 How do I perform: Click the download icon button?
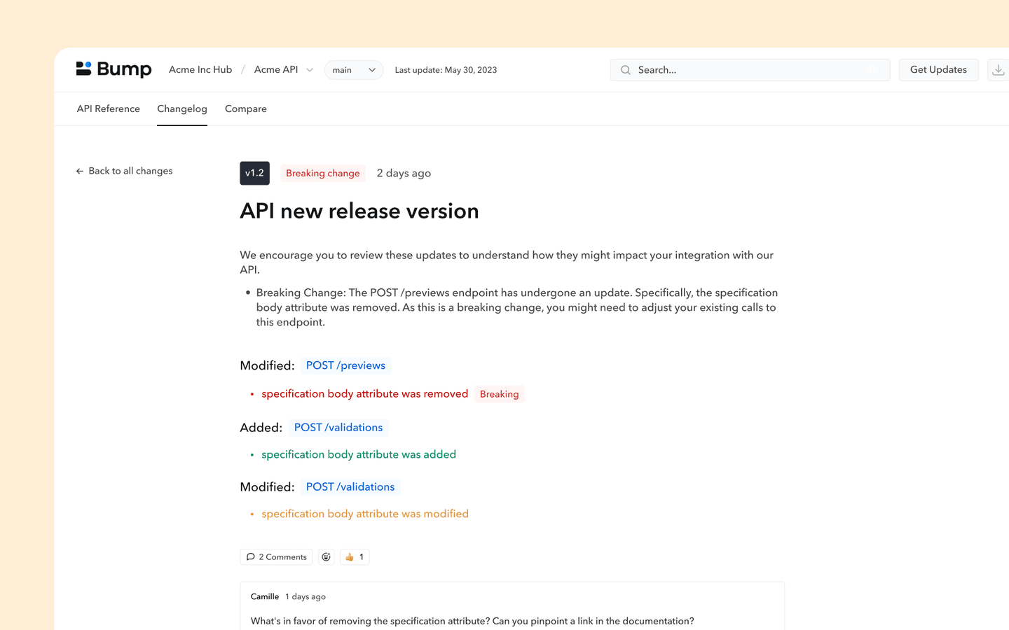click(998, 70)
